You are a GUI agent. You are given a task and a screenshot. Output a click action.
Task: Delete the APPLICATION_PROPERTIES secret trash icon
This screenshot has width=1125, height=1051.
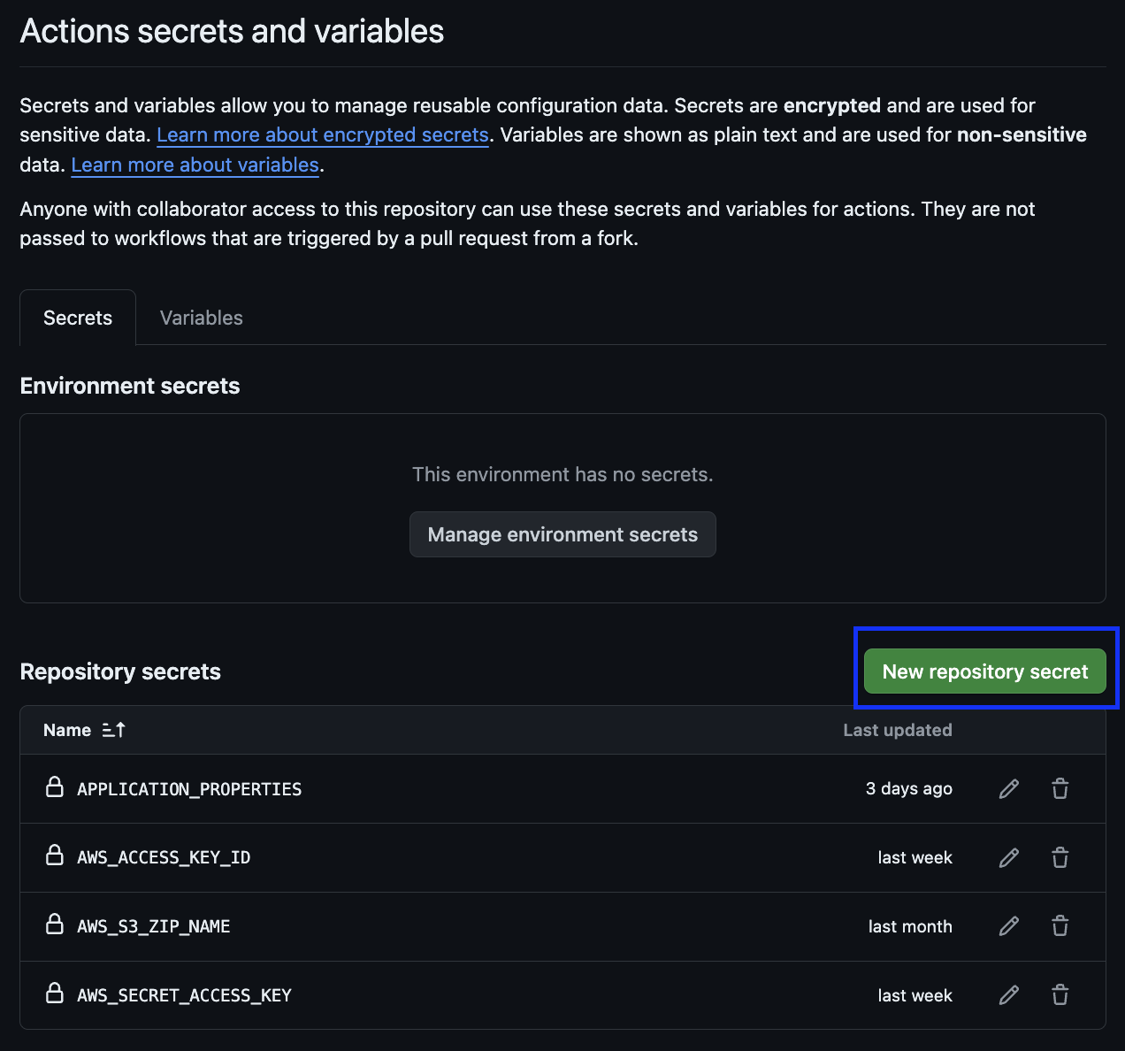(x=1060, y=788)
